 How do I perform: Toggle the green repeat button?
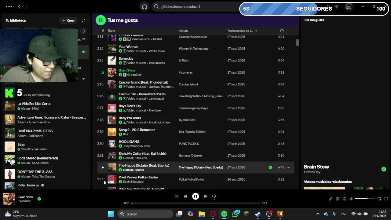tap(214, 196)
